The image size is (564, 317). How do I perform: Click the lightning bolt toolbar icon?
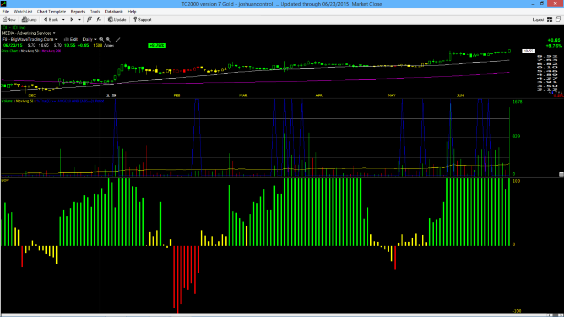pyautogui.click(x=89, y=20)
